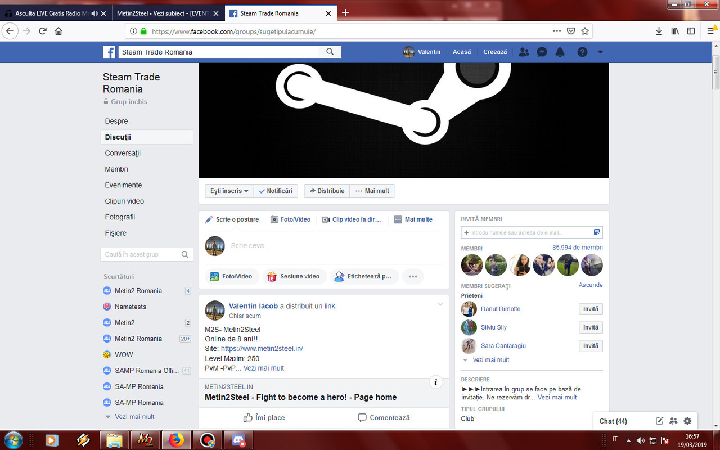Click the Distribuie button
Screen dimensions: 720x450
tap(327, 191)
